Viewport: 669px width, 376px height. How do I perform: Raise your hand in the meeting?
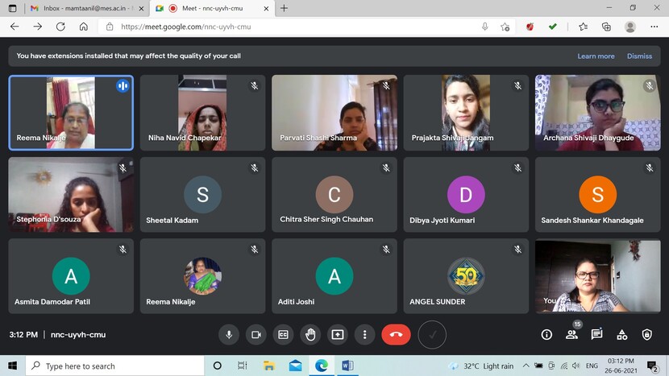tap(310, 334)
